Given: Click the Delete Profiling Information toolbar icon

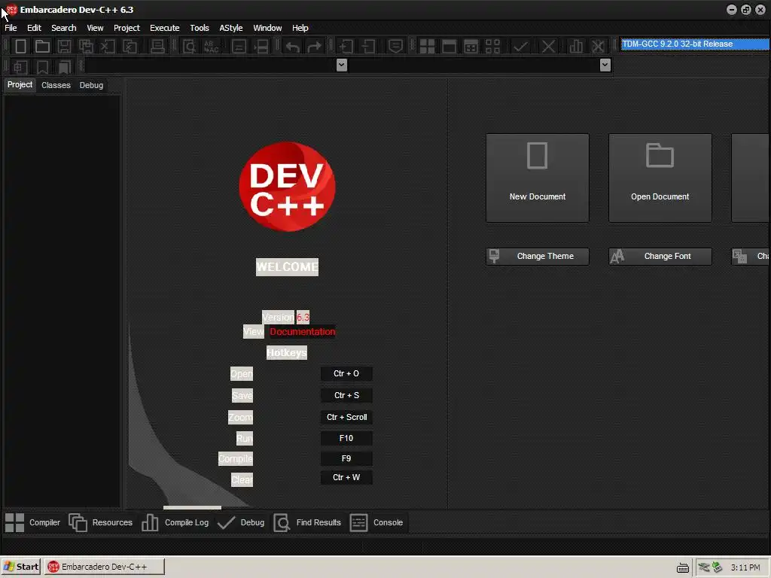Looking at the screenshot, I should tap(598, 46).
